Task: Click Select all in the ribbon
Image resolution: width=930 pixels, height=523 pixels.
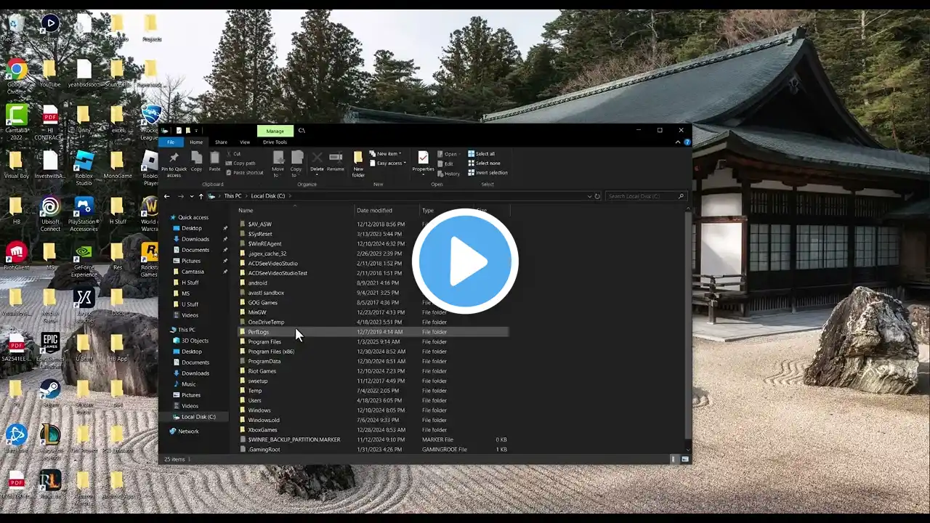Action: click(x=485, y=154)
